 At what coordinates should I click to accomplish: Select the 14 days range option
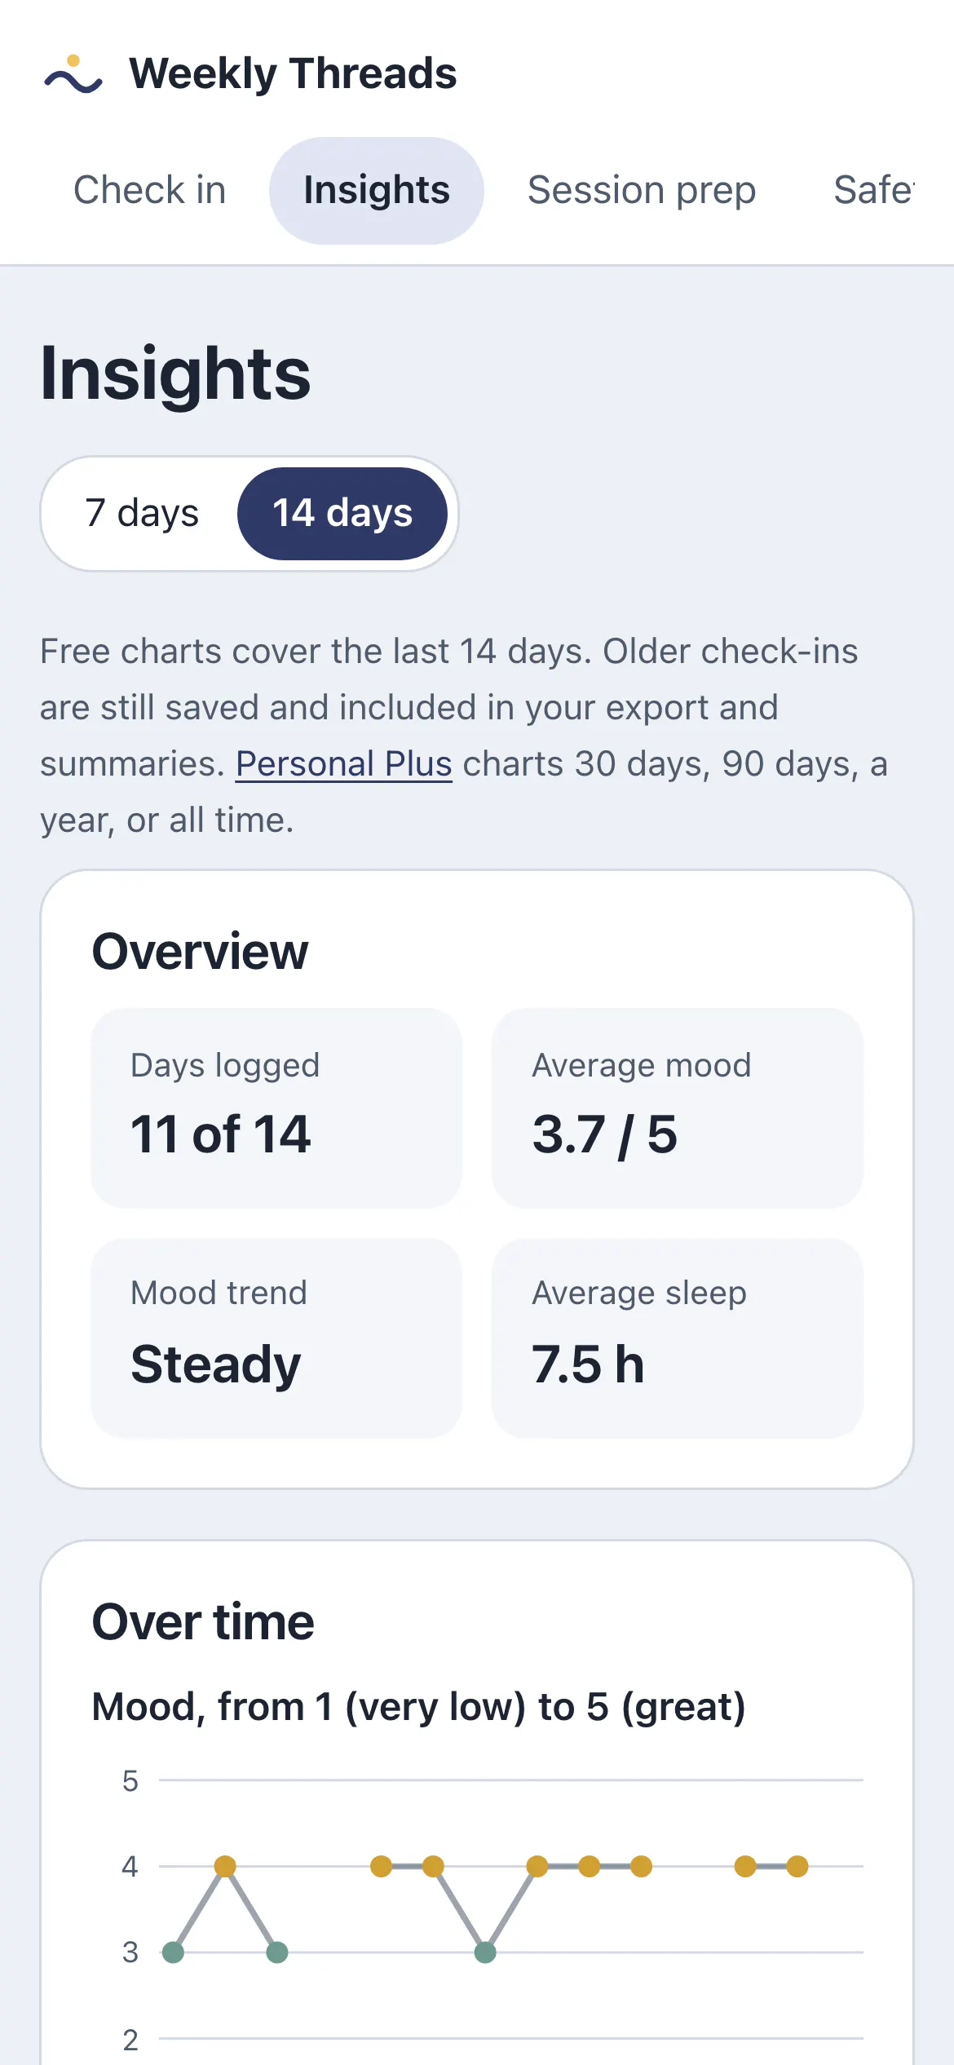point(342,514)
